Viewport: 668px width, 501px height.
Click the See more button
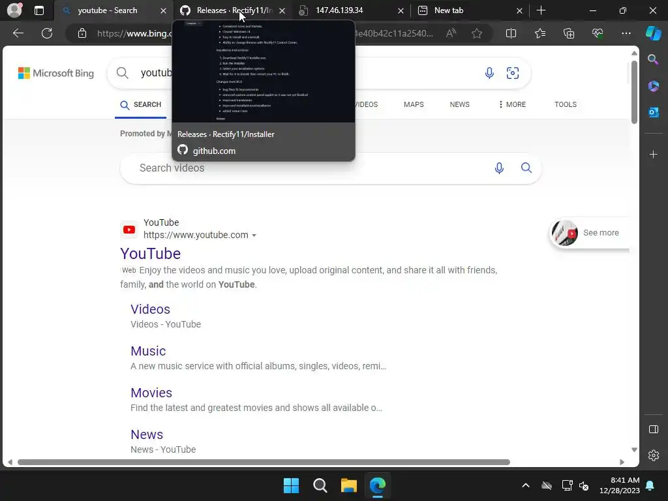590,233
